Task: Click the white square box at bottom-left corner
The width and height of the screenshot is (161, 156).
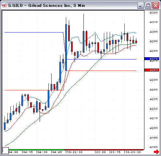Action: click(x=6, y=150)
